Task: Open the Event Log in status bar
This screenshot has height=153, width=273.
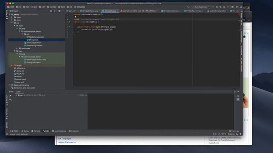Action: [x=234, y=131]
